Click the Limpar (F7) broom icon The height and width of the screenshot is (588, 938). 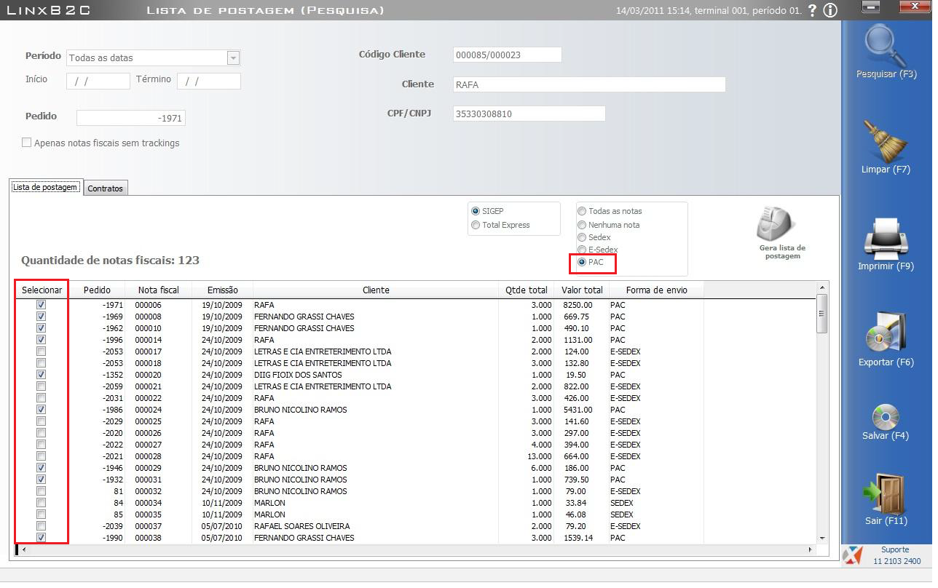click(x=886, y=142)
